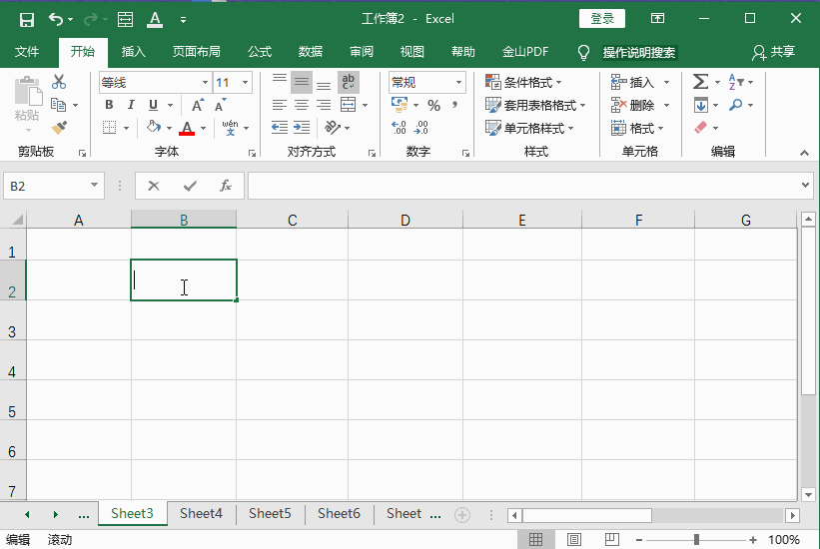Open the Sheet5 worksheet tab
This screenshot has width=820, height=549.
tap(270, 513)
